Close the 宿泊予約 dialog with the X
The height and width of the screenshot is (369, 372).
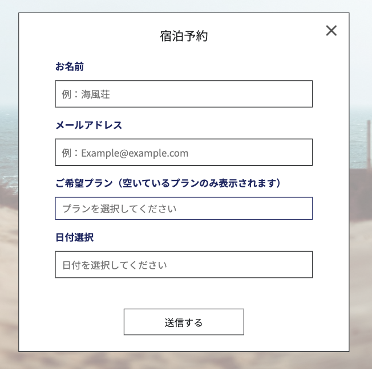331,31
